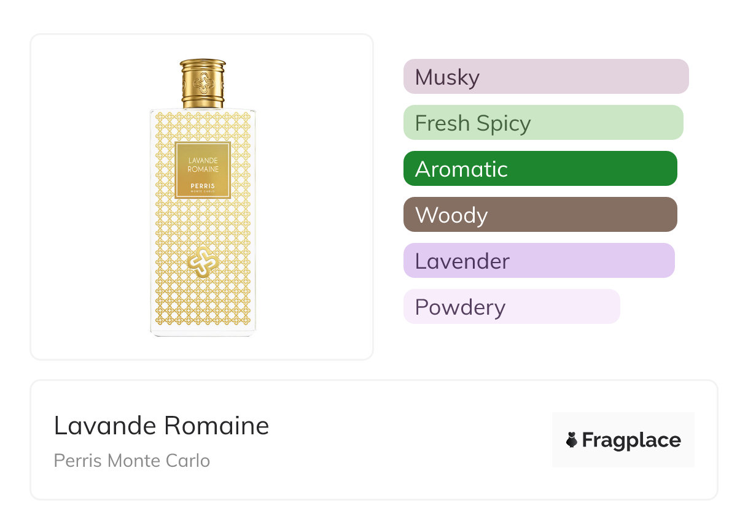Viewport: 748px width, 530px height.
Task: Select the pale Powdery accord bar
Action: coord(512,307)
